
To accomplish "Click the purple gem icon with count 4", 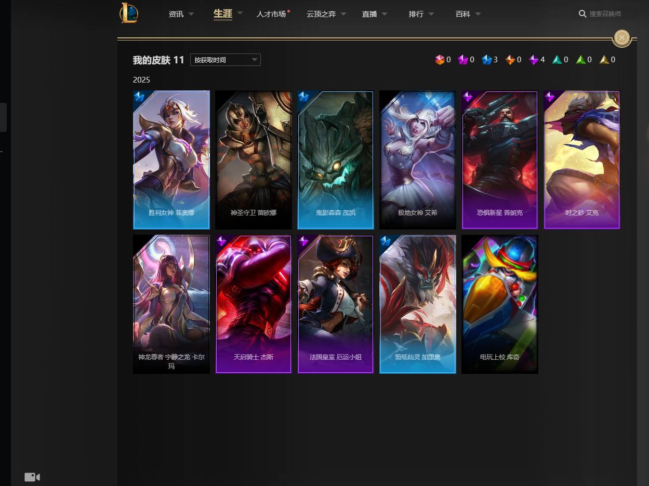I will click(x=534, y=60).
